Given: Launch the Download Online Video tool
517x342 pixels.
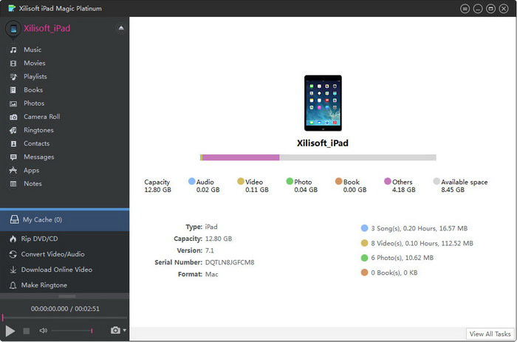Looking at the screenshot, I should coord(57,270).
